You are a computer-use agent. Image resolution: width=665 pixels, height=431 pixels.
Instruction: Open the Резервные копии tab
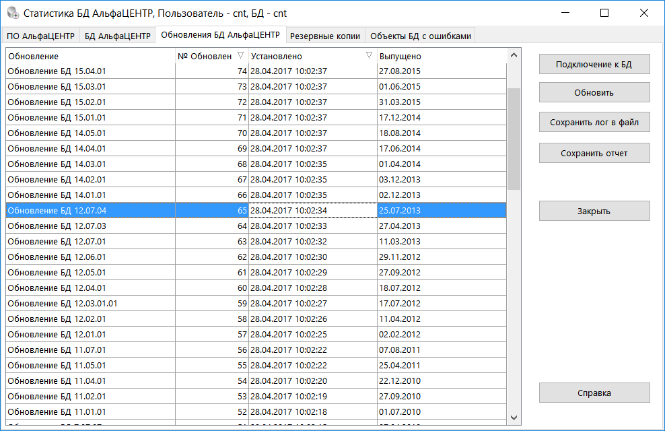point(325,36)
